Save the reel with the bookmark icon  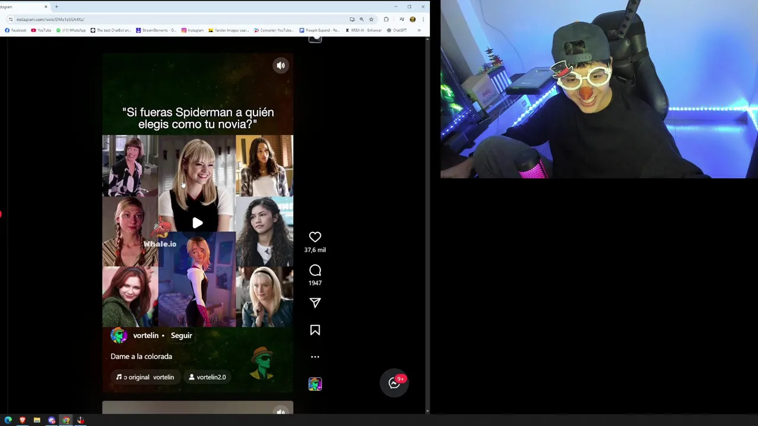[315, 330]
